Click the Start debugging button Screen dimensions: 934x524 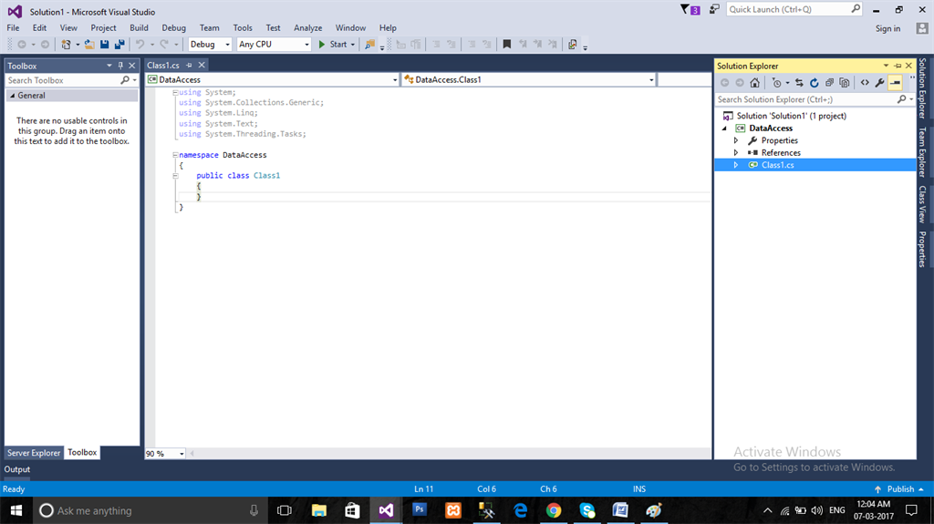(333, 44)
